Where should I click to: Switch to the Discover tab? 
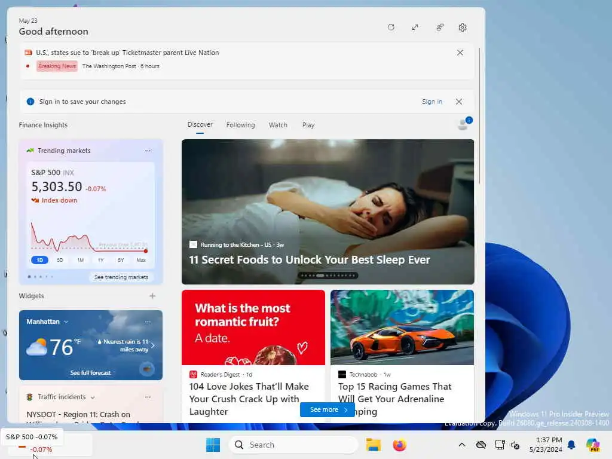[200, 124]
